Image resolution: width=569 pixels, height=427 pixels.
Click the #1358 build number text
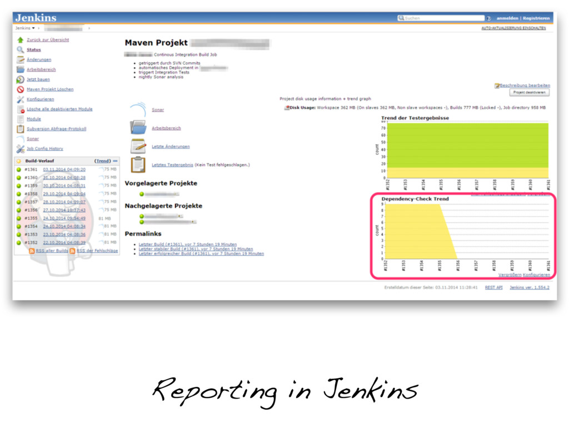click(x=31, y=194)
